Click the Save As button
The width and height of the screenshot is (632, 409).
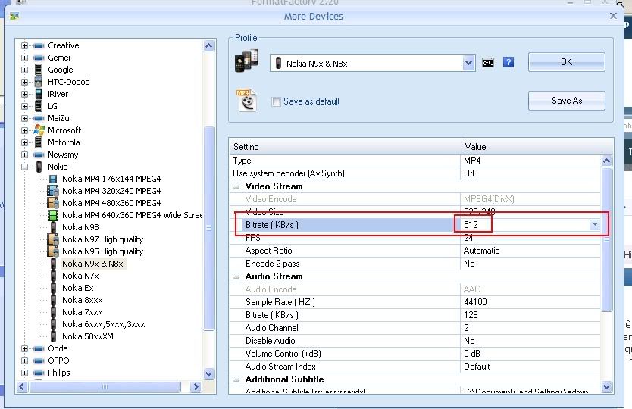566,101
